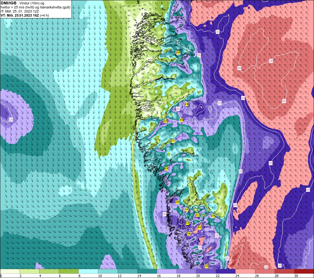Click the 'Vindur (10m) og' heading text

(x=32, y=3)
